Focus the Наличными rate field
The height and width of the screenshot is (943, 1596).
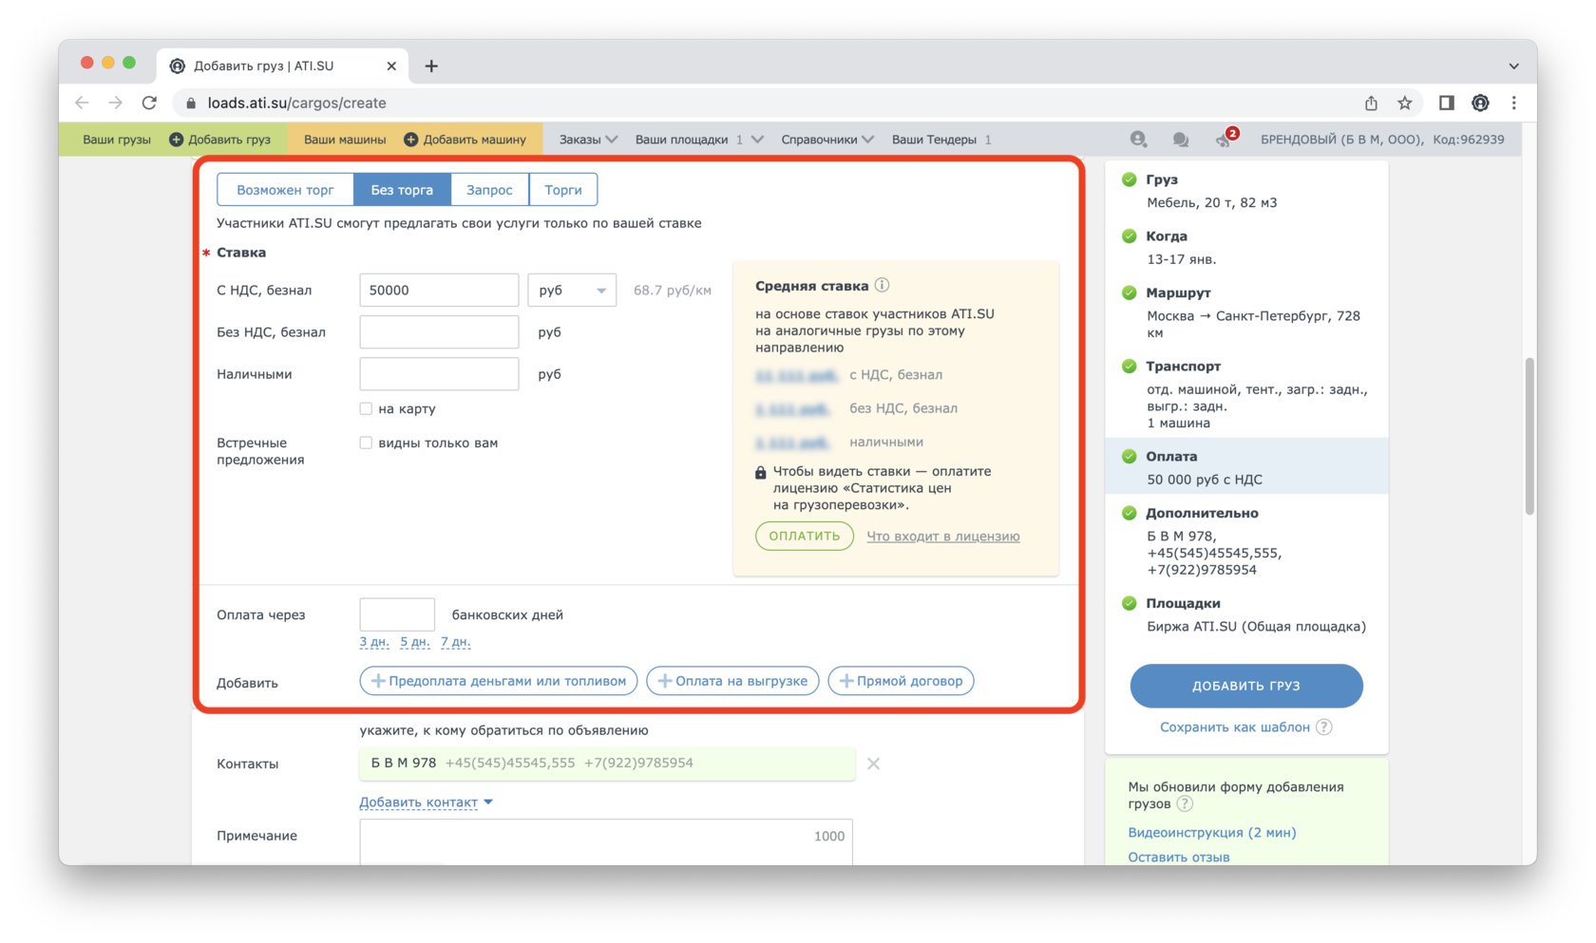439,373
